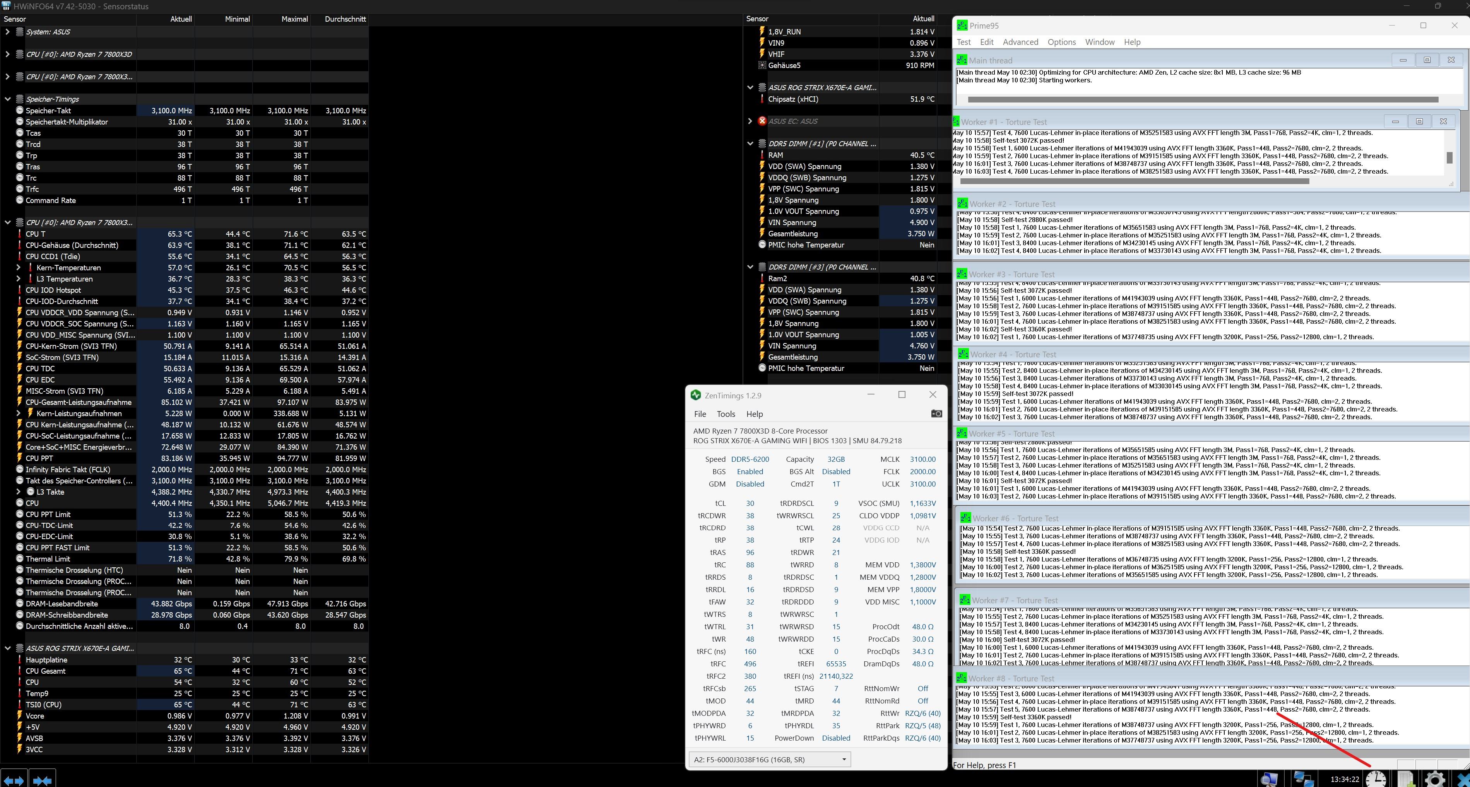Click the chip icon beside System: ASUS
The width and height of the screenshot is (1470, 787).
(x=19, y=31)
